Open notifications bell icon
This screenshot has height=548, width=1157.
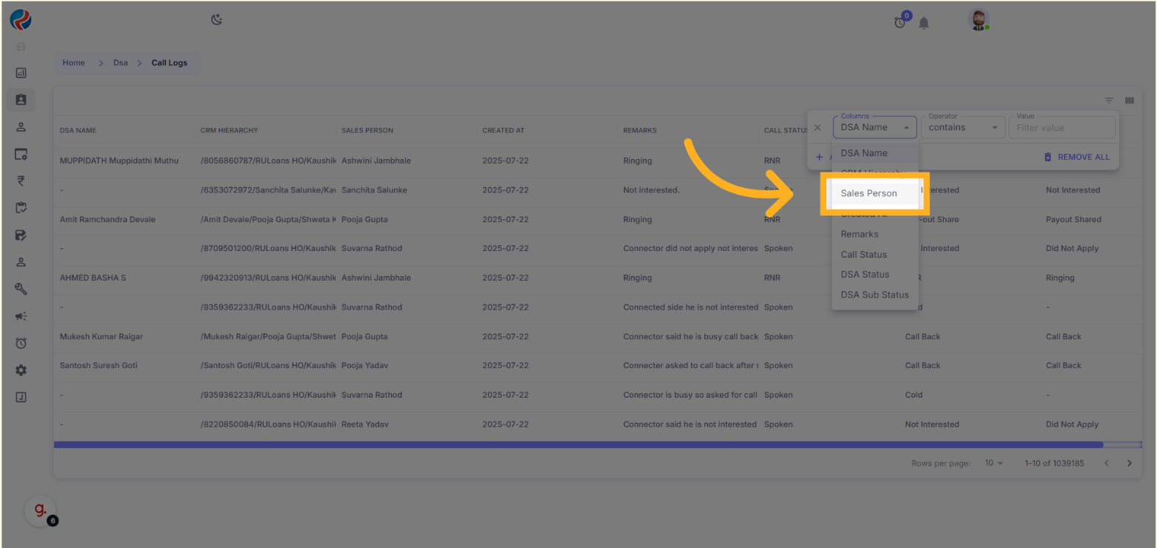point(924,23)
